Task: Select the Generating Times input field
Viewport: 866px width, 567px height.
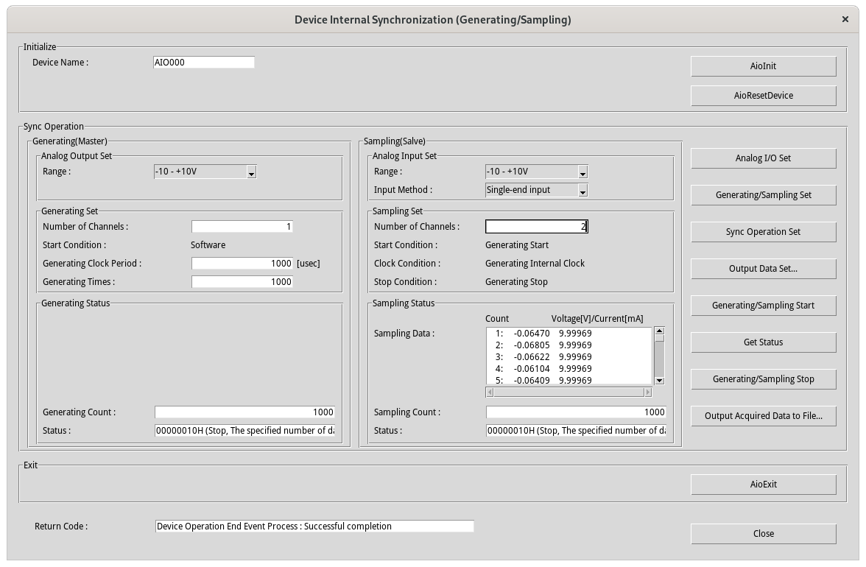Action: pos(242,282)
